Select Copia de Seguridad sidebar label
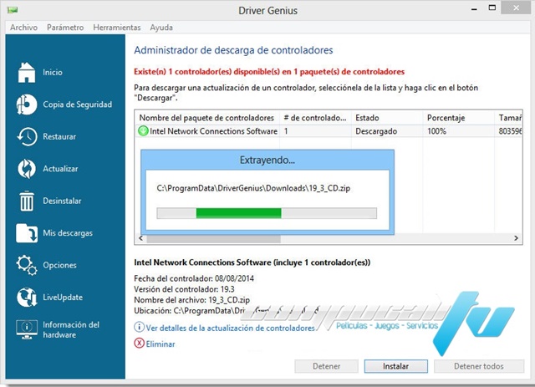The width and height of the screenshot is (535, 387). pyautogui.click(x=78, y=104)
